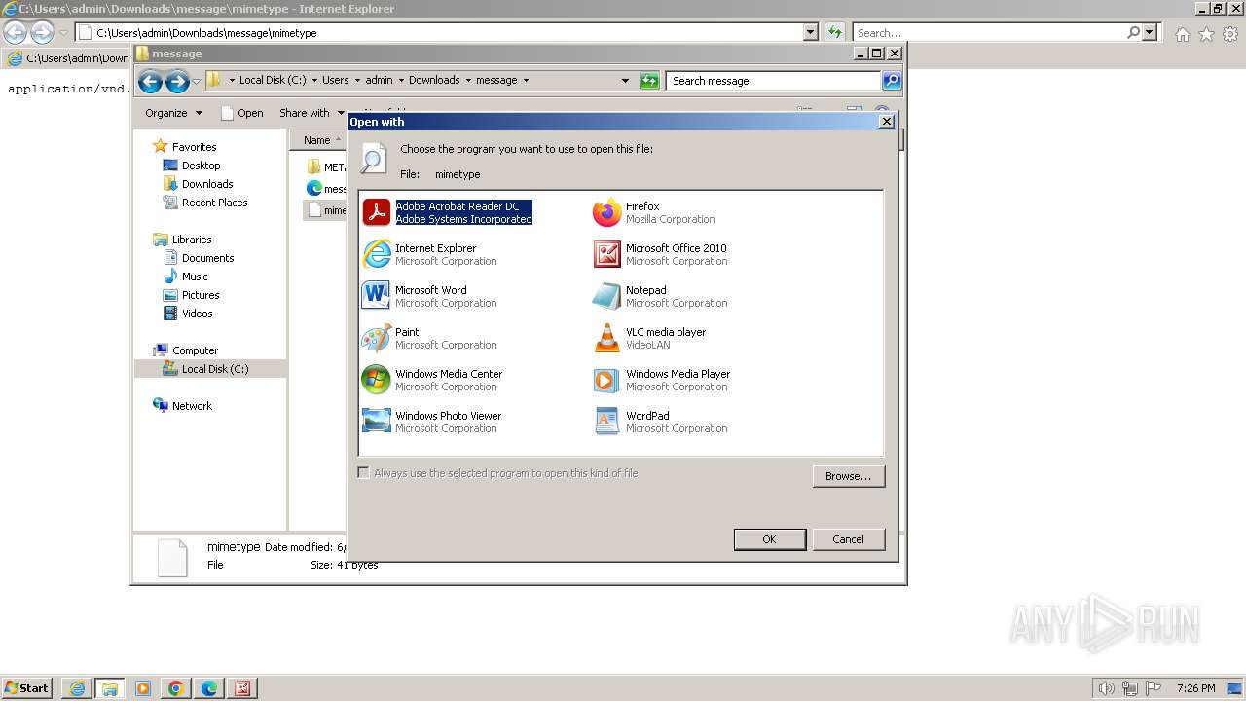
Task: Open Internet Explorer from the taskbar
Action: point(77,688)
